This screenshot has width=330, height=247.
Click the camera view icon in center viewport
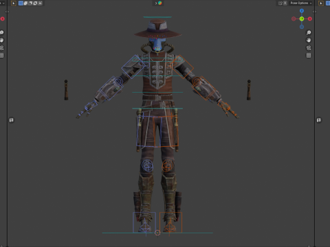[309, 48]
